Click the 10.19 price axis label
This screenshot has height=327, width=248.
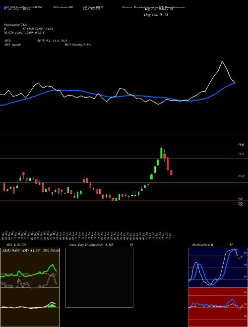(x=241, y=176)
